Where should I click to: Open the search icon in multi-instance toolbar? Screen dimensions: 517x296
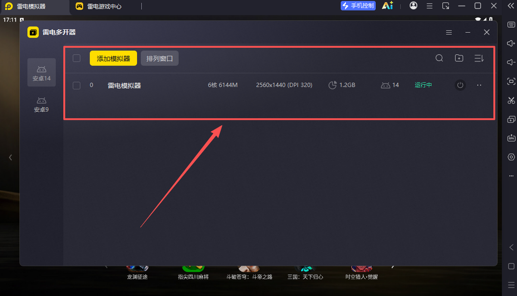[439, 58]
